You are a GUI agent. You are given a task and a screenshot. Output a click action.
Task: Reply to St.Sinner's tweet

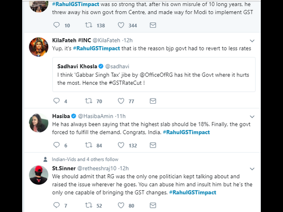click(x=57, y=205)
